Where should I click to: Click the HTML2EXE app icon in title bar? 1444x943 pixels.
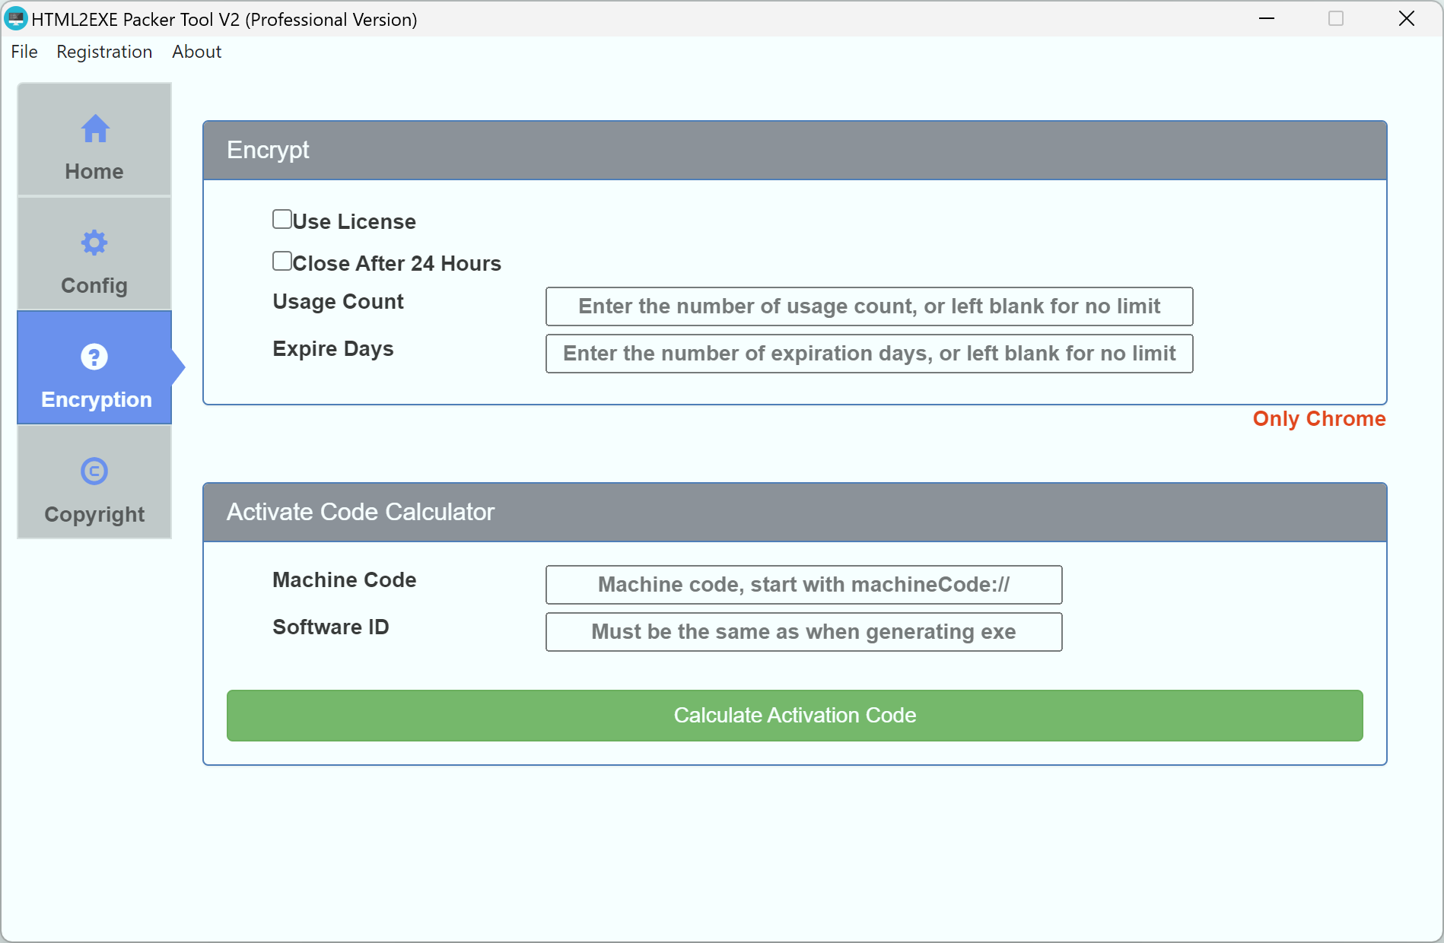(16, 18)
